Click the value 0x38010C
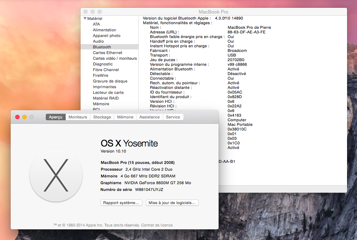 point(237,129)
